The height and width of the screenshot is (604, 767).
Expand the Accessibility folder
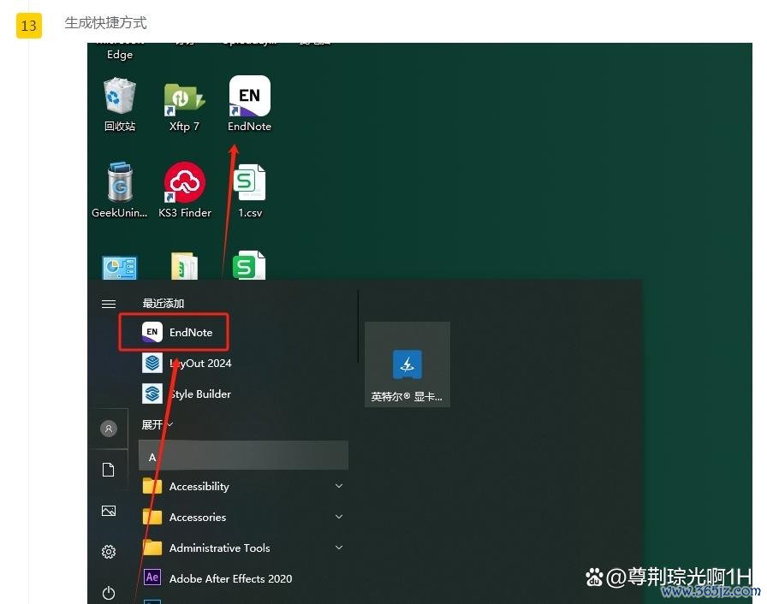click(244, 486)
